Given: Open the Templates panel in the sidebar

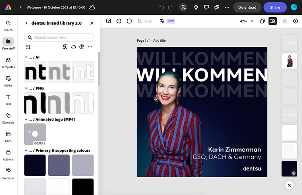Looking at the screenshot, I should (x=8, y=62).
